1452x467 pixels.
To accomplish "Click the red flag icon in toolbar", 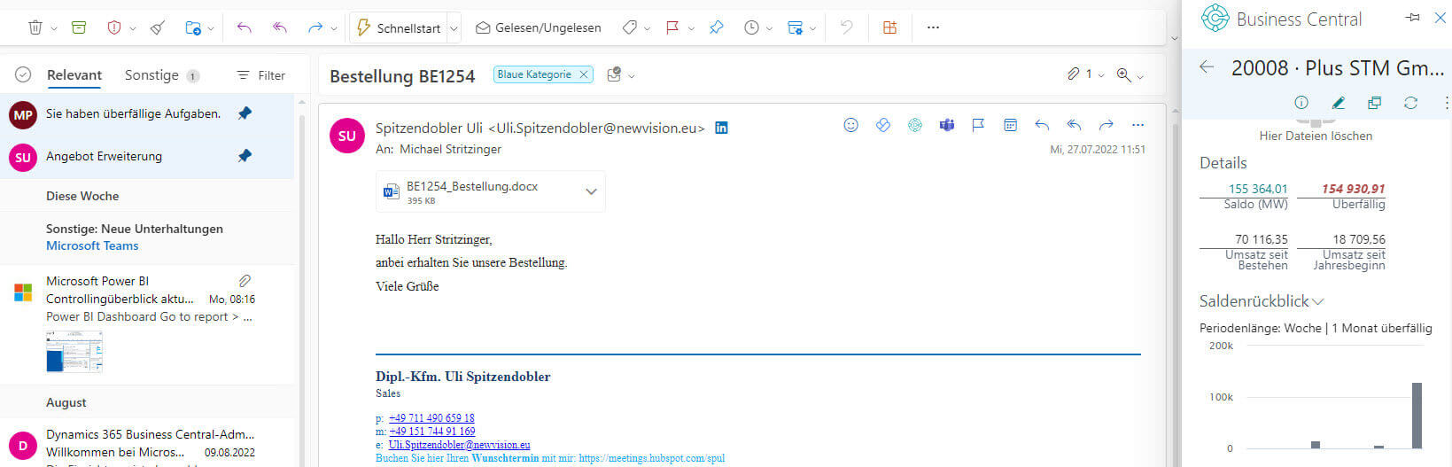I will point(672,27).
